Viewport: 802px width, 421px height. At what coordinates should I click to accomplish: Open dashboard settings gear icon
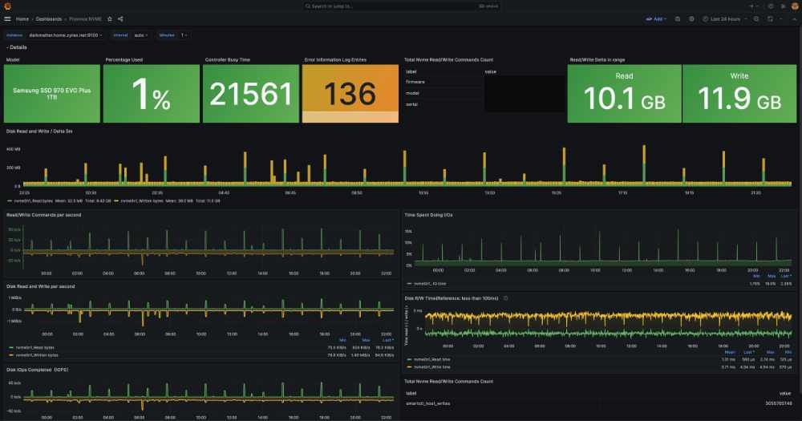pyautogui.click(x=691, y=19)
